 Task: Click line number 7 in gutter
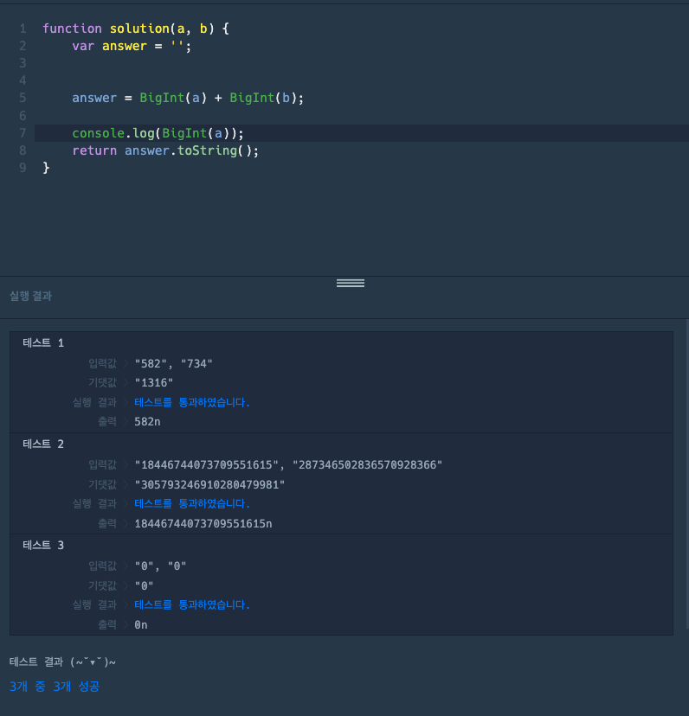pyautogui.click(x=23, y=133)
